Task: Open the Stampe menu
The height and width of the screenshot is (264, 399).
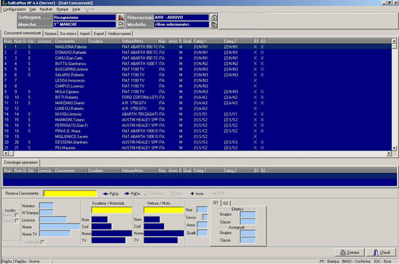Action: click(x=63, y=9)
